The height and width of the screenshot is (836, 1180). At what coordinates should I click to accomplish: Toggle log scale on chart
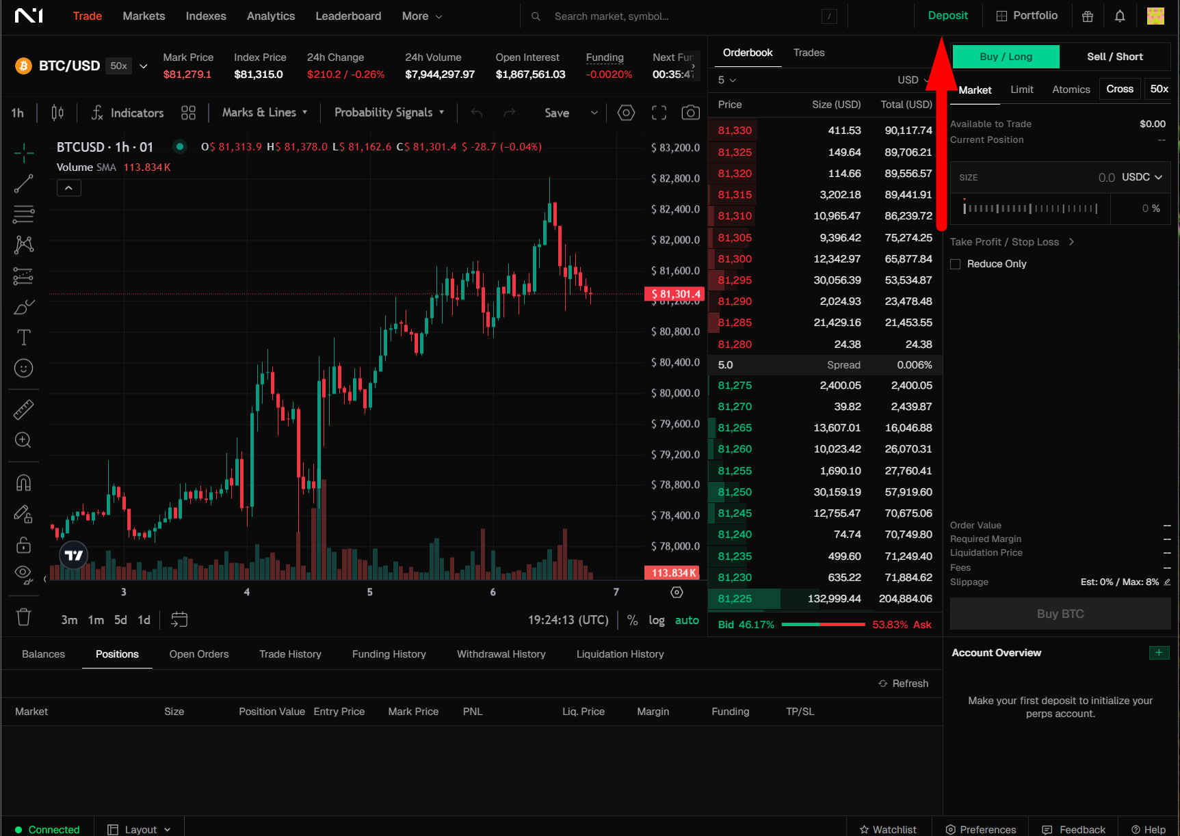pos(656,620)
